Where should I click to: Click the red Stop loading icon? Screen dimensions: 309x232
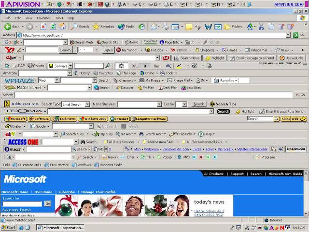[43, 27]
